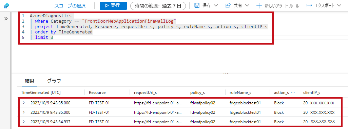Click the 共有 share icon
This screenshot has width=348, height=129.
228,5
